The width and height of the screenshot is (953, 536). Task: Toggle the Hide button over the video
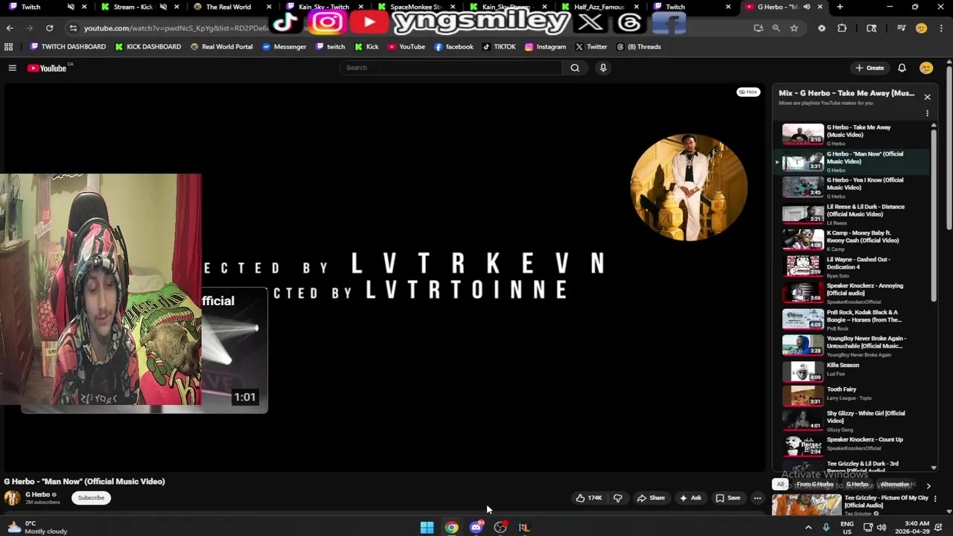[x=748, y=92]
